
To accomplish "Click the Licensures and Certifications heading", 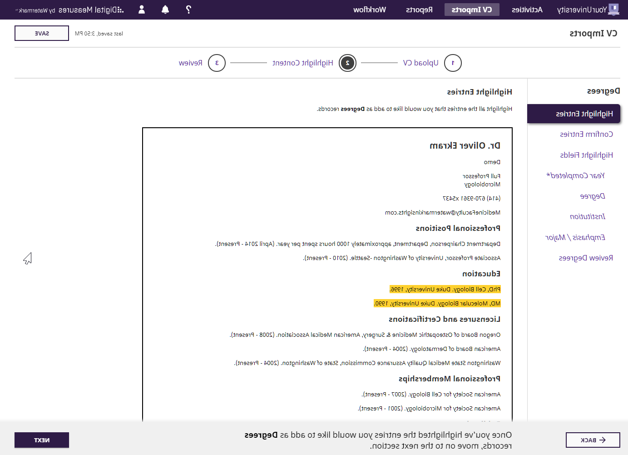I will 445,319.
